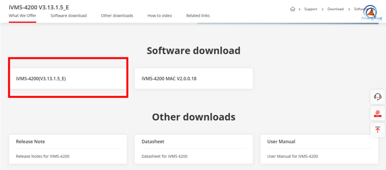Click the back-to-top arrow icon

tap(378, 130)
